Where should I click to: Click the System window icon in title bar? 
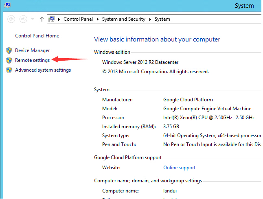[7, 6]
